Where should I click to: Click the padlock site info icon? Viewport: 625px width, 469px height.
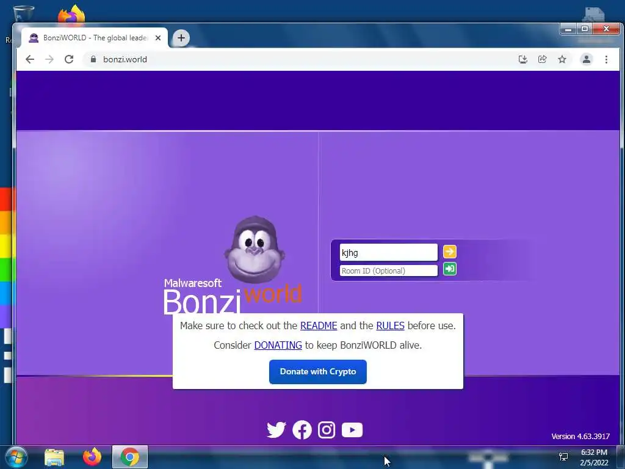coord(93,59)
